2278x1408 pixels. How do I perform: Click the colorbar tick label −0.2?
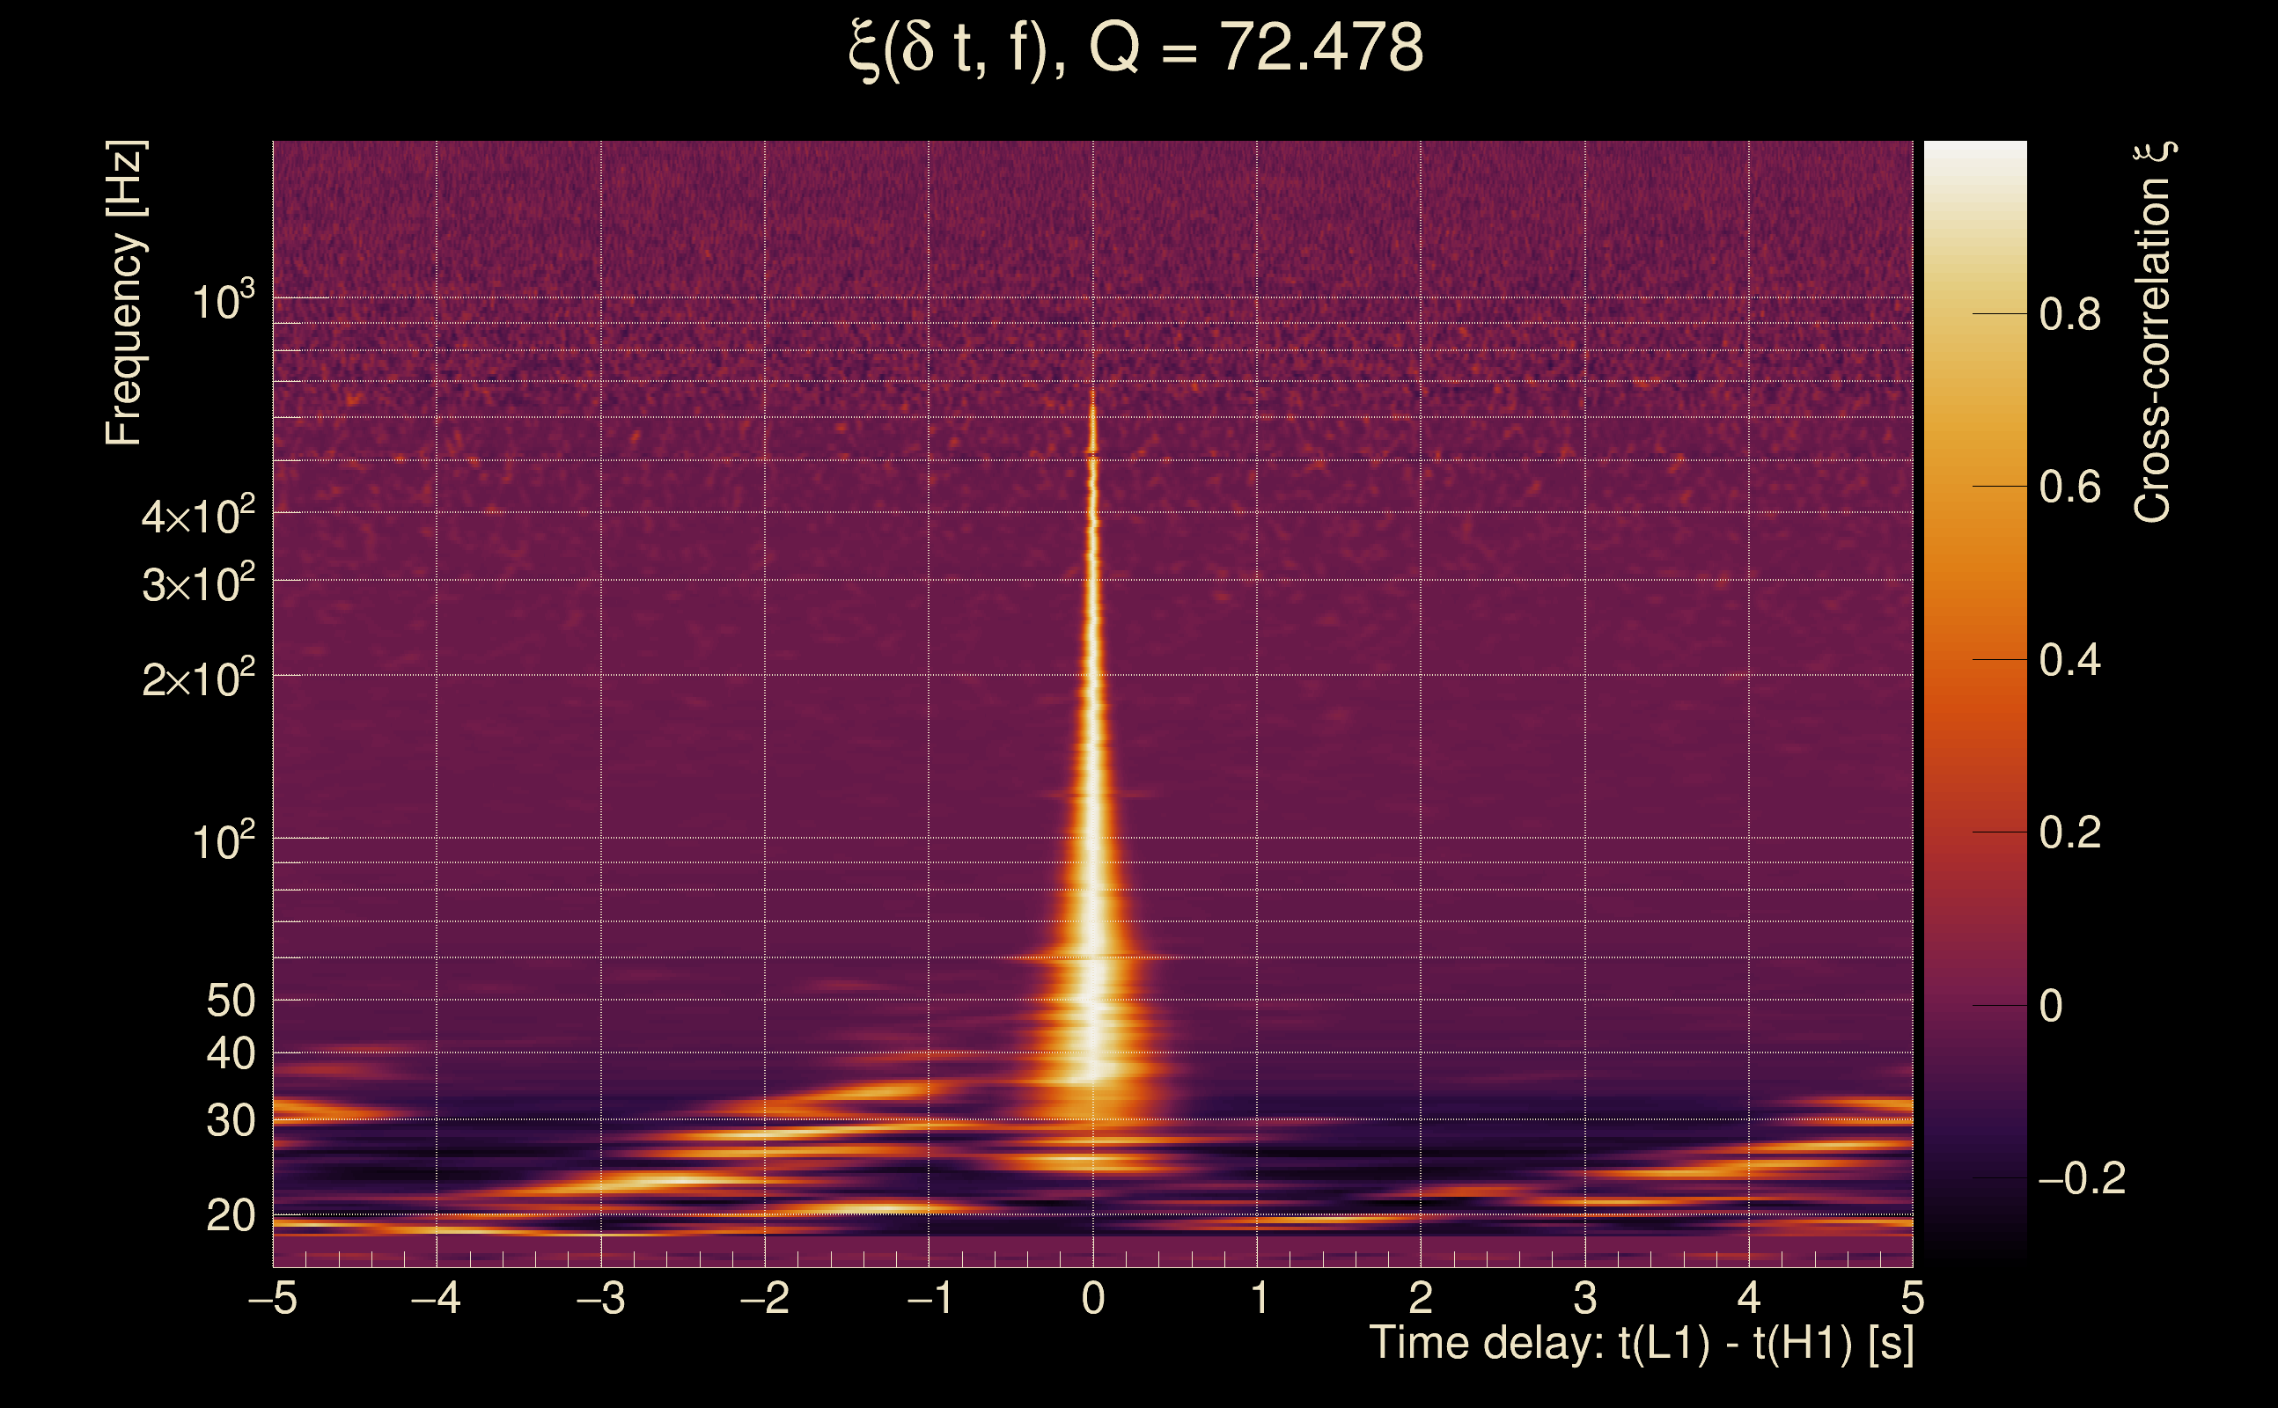(x=2081, y=1179)
